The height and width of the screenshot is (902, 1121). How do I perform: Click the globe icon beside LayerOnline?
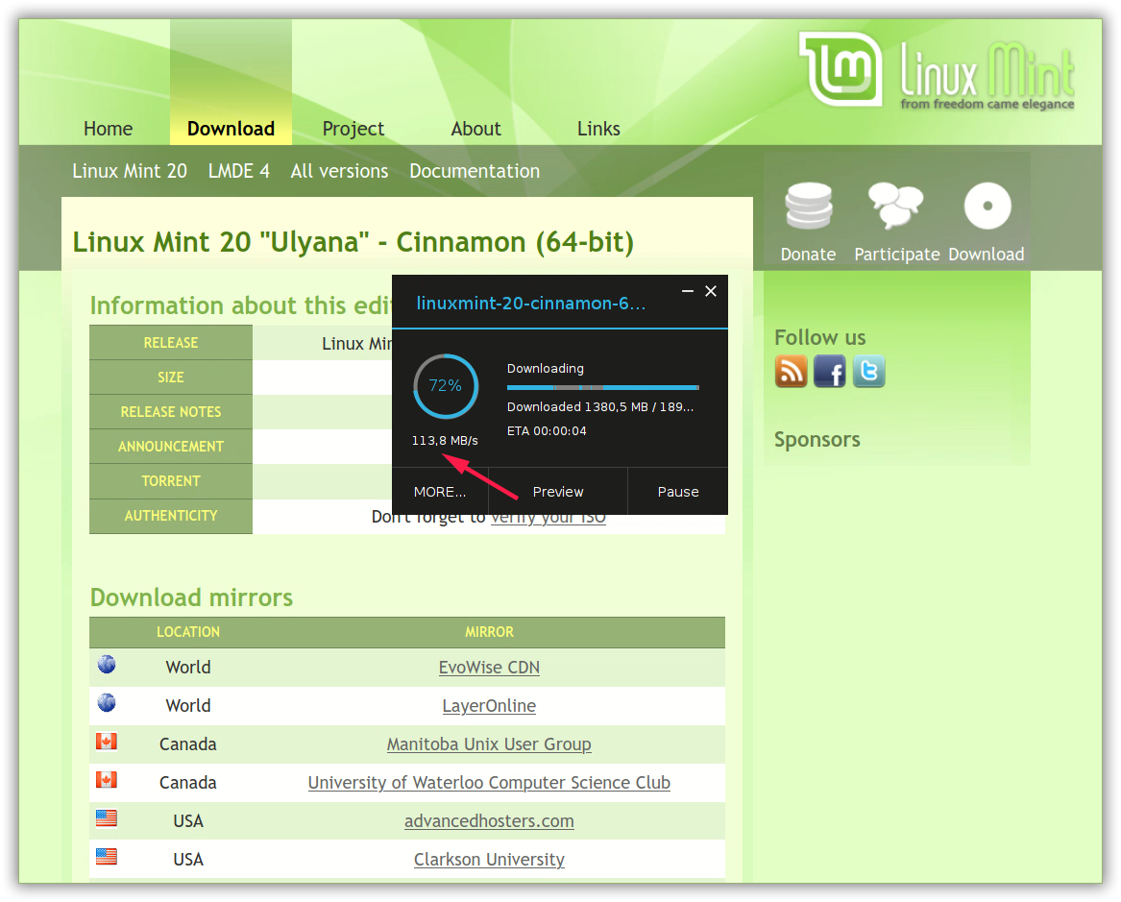pos(107,703)
